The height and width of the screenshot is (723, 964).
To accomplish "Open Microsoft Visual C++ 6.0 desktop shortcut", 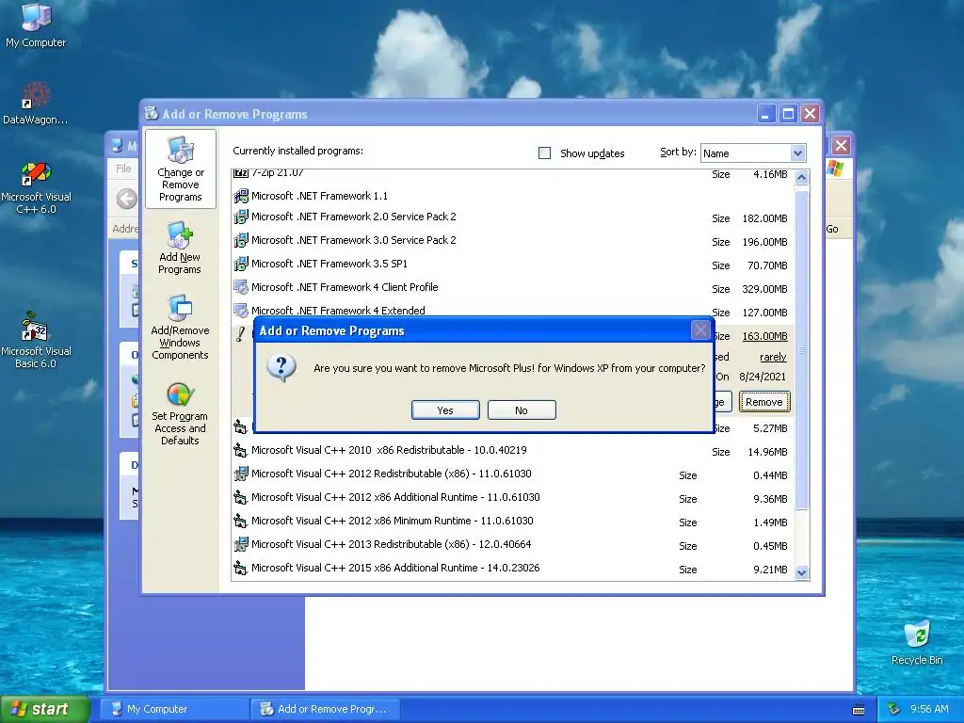I will (36, 187).
